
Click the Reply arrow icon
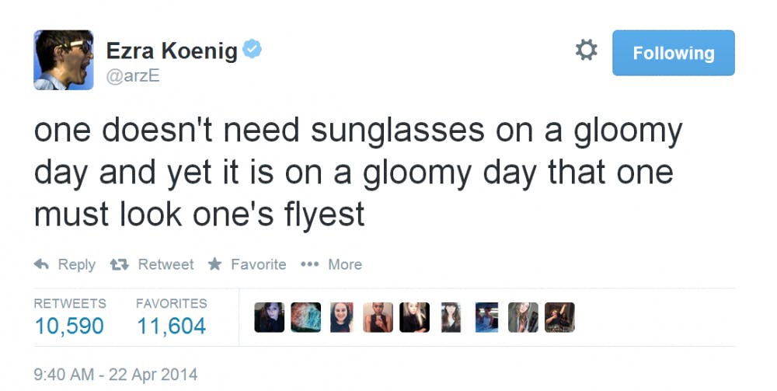pyautogui.click(x=42, y=264)
